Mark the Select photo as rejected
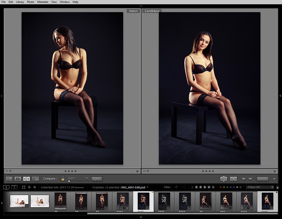Viewport: 282px width, 219px height. pyautogui.click(x=10, y=171)
